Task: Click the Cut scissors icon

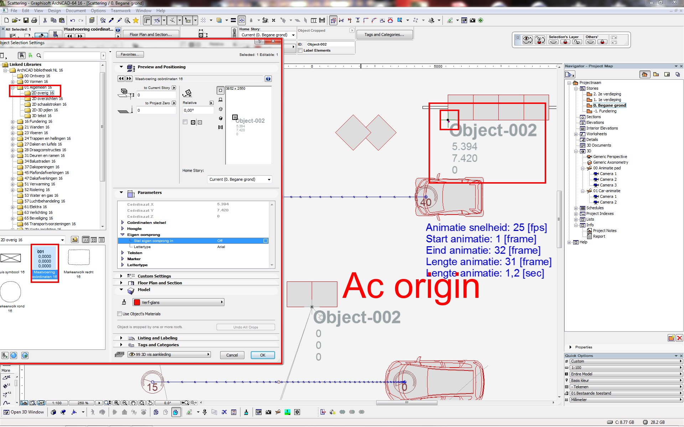Action: point(45,20)
